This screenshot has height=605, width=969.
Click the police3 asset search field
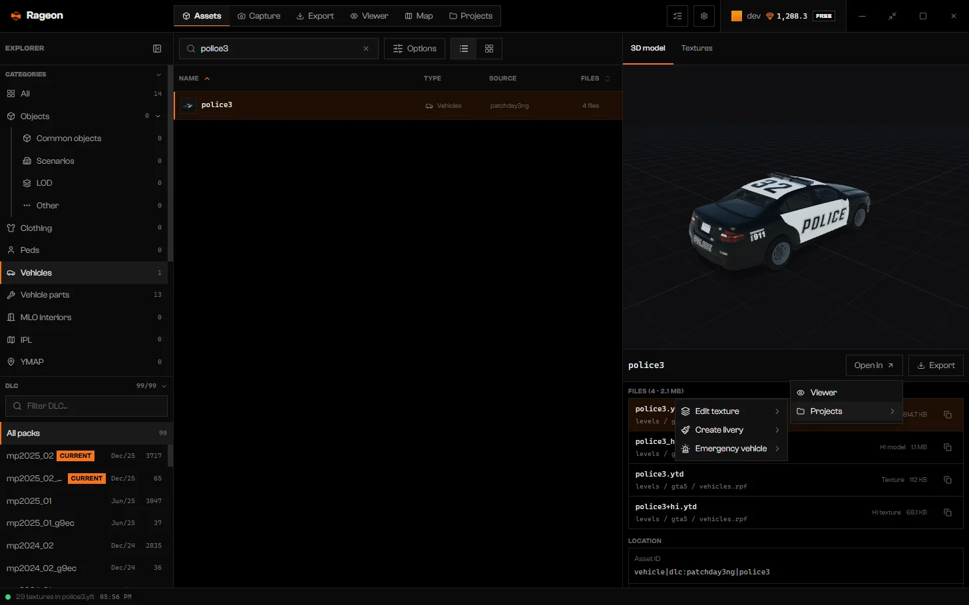(279, 49)
